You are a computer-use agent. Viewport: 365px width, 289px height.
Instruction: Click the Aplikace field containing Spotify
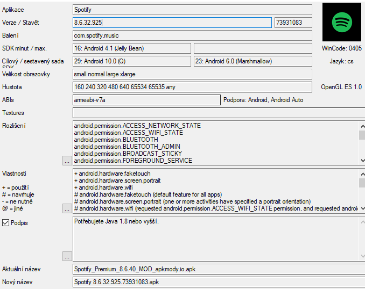(x=192, y=10)
